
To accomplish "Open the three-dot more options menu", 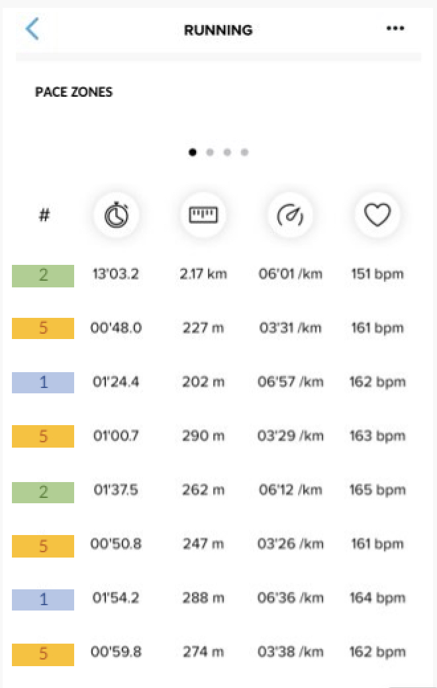I will tap(395, 28).
